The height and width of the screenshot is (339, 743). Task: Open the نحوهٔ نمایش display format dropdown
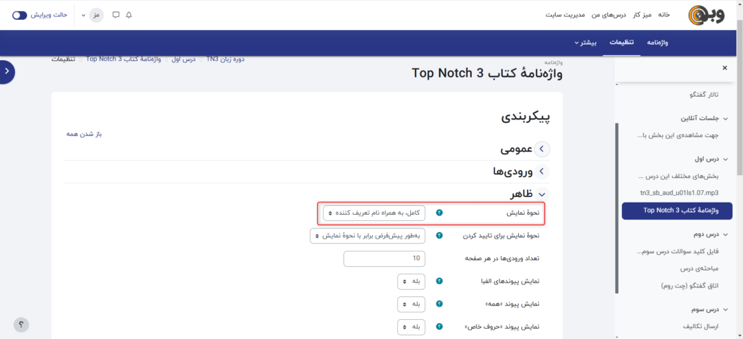pos(374,213)
